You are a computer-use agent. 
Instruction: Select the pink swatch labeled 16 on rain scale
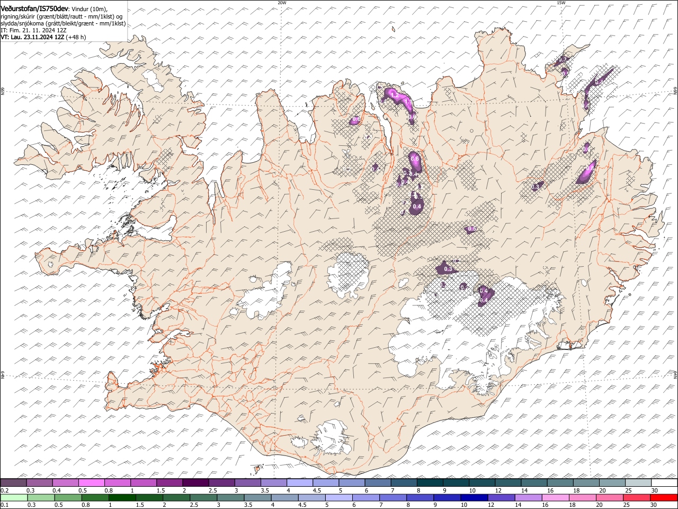(555, 498)
